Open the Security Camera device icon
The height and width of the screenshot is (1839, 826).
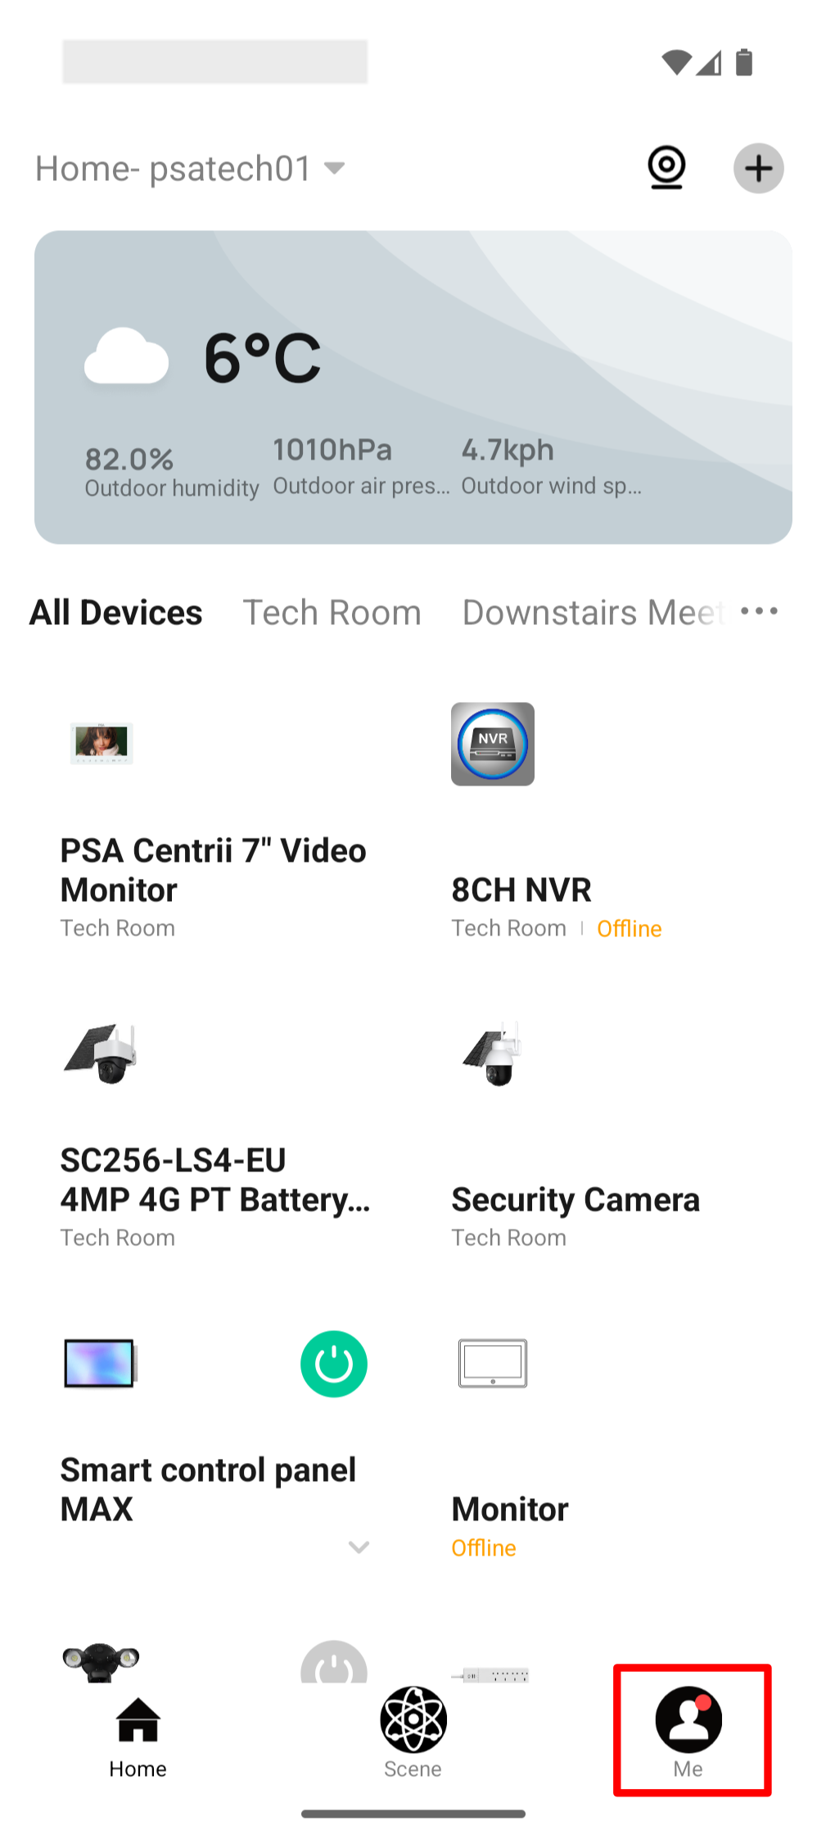pyautogui.click(x=492, y=1053)
